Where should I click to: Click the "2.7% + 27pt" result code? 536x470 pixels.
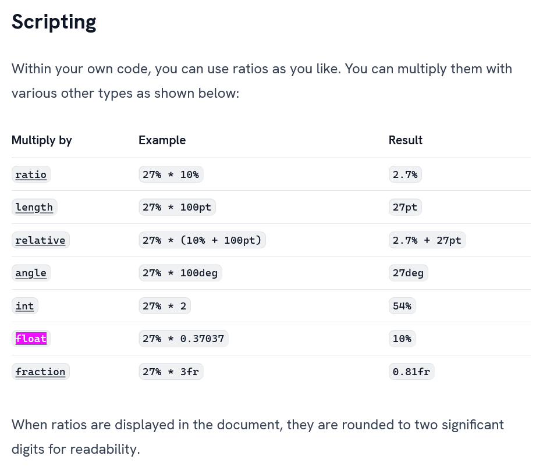[x=427, y=240]
